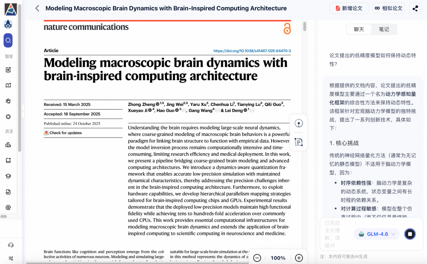The height and width of the screenshot is (264, 427).
Task: Click the 100% zoom level value
Action: coord(278,258)
